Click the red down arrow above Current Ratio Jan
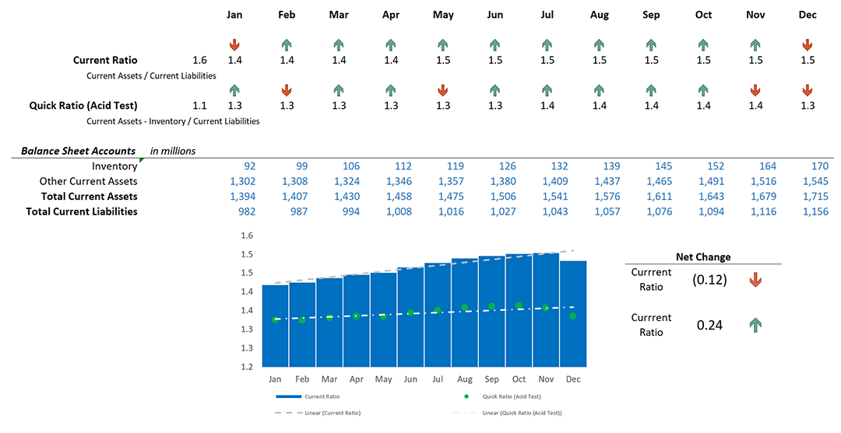The width and height of the screenshot is (841, 433). pos(234,45)
